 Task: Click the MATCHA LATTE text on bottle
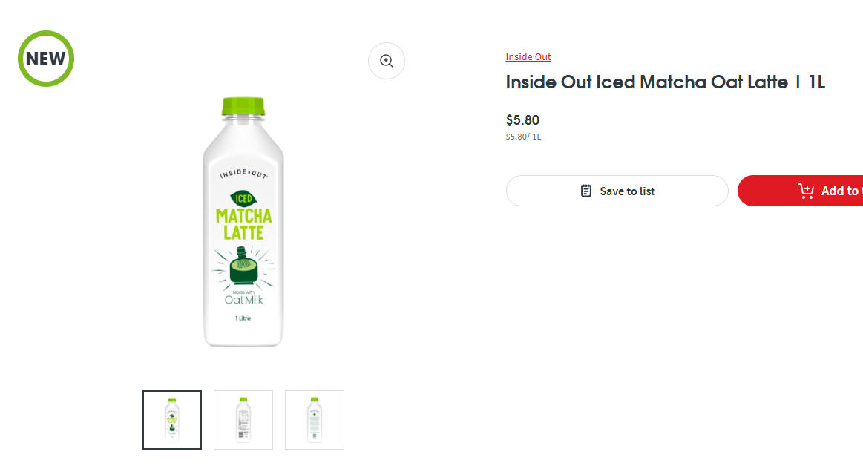(243, 224)
